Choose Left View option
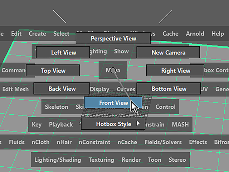This screenshot has width=229, height=172. click(63, 53)
